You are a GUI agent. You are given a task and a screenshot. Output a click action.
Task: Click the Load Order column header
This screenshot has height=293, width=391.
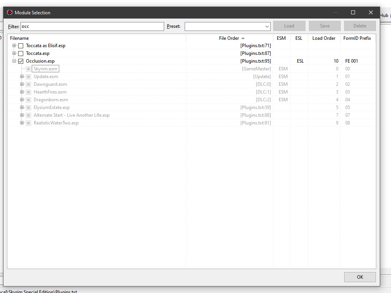click(x=324, y=38)
